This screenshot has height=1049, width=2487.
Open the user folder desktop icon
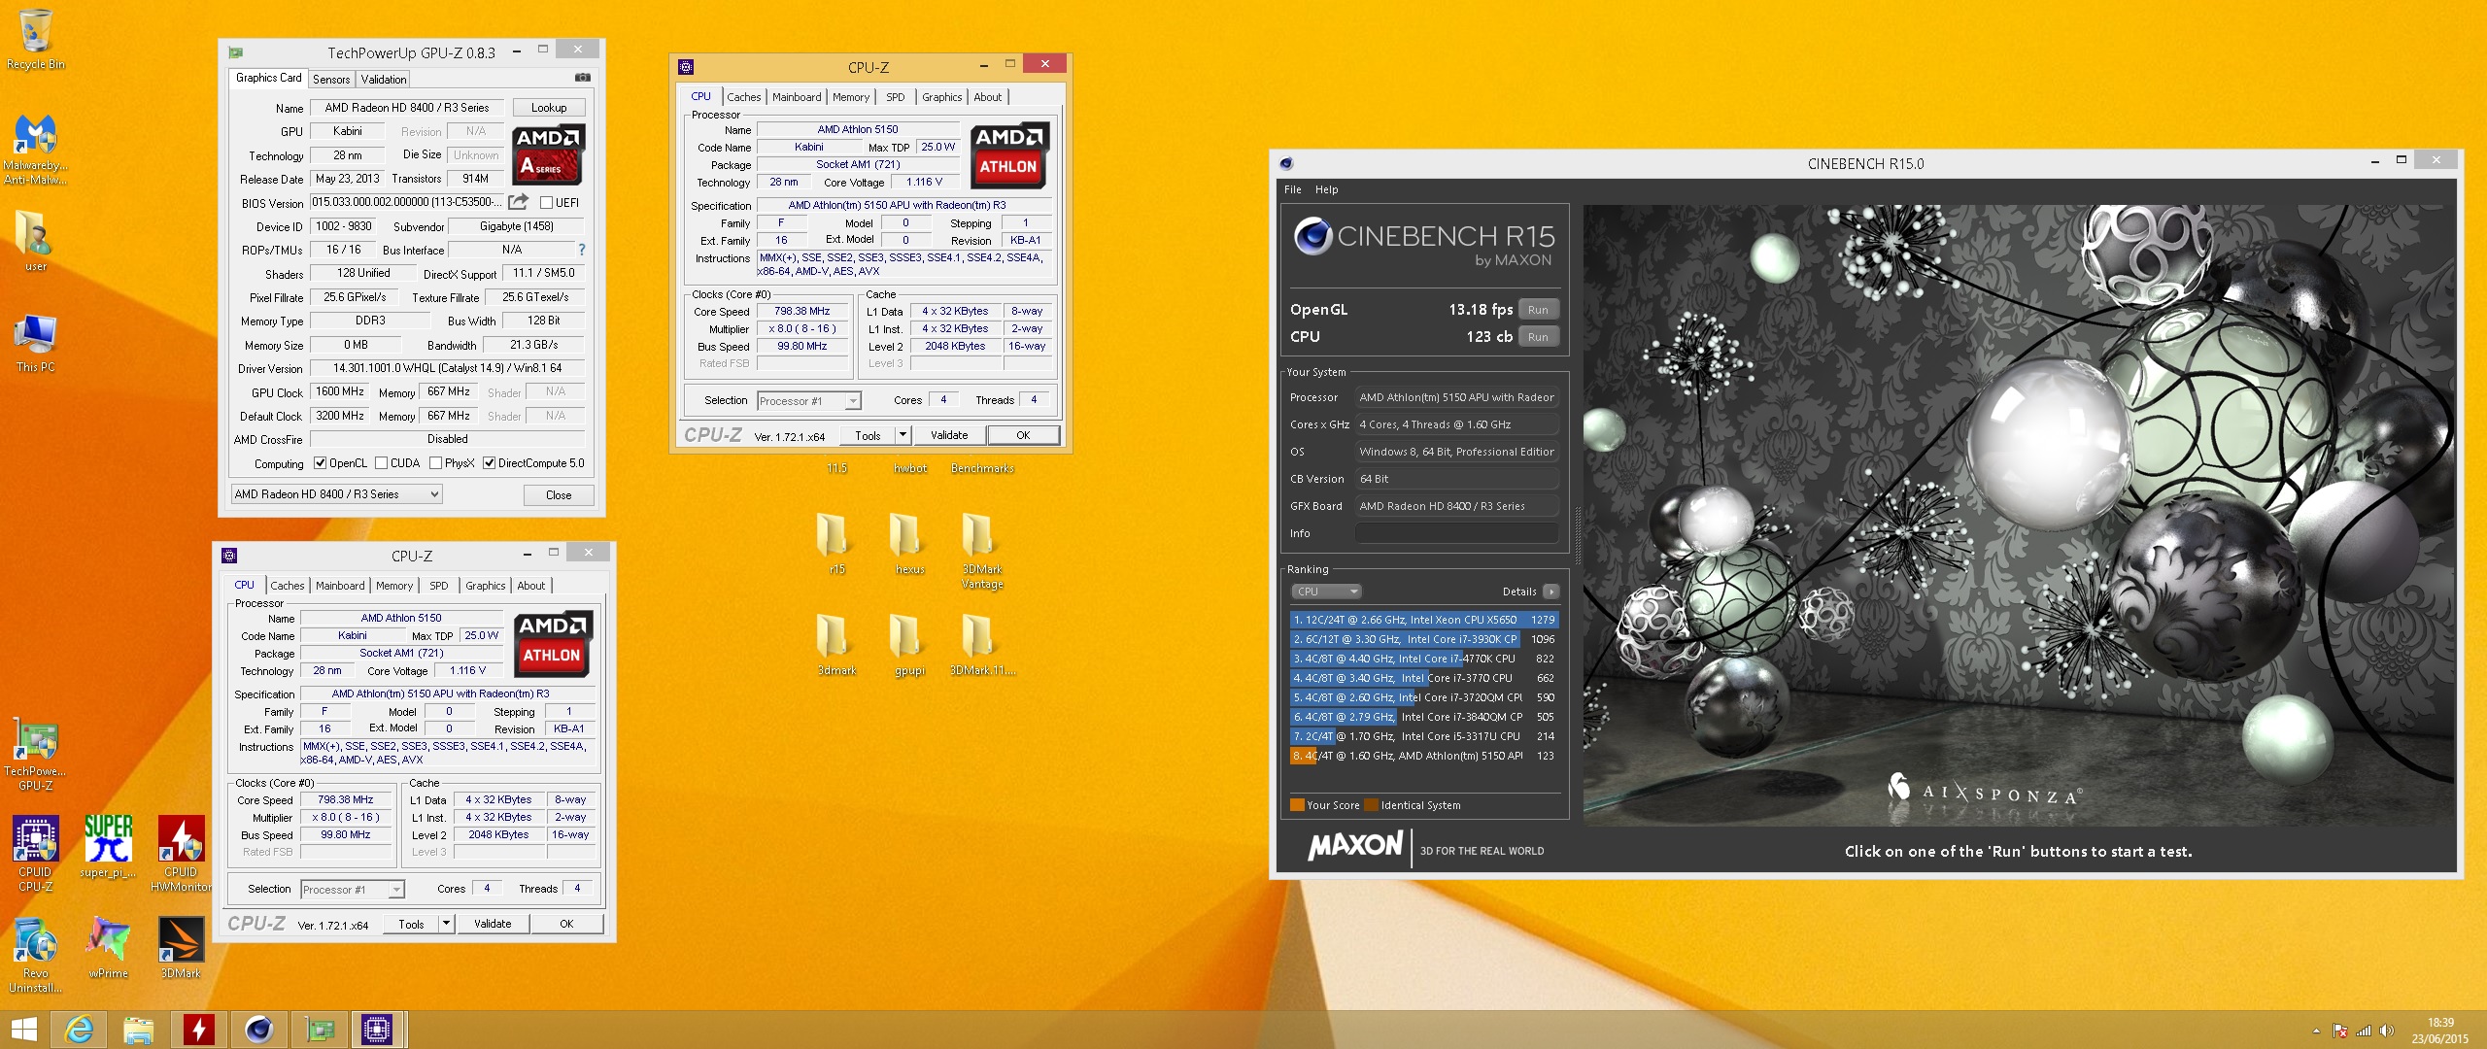click(35, 240)
